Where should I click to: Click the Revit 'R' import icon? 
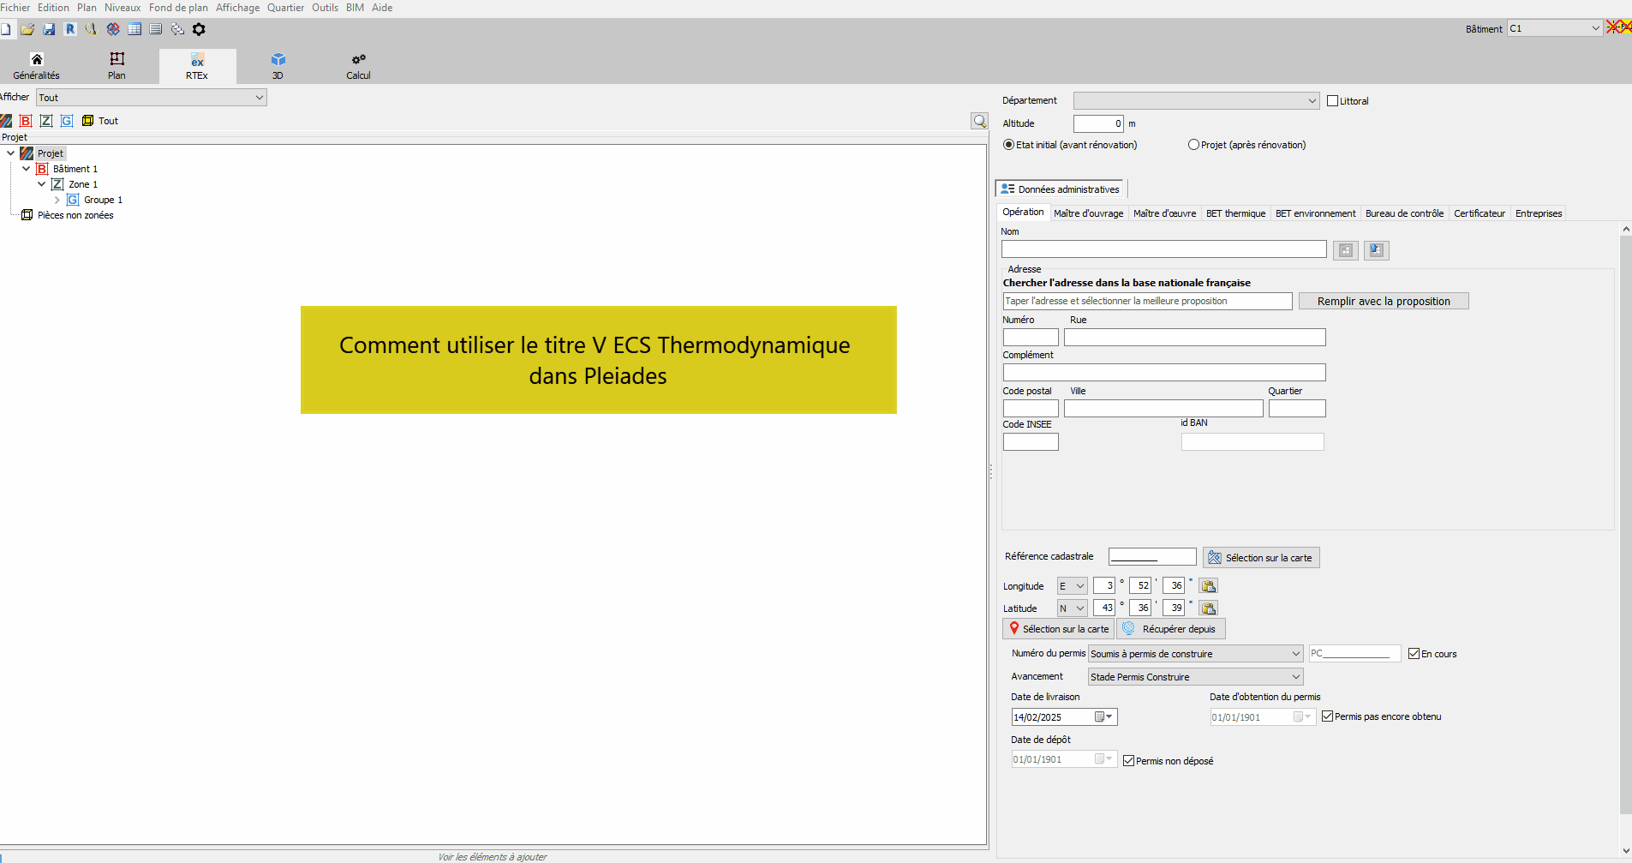pyautogui.click(x=70, y=29)
